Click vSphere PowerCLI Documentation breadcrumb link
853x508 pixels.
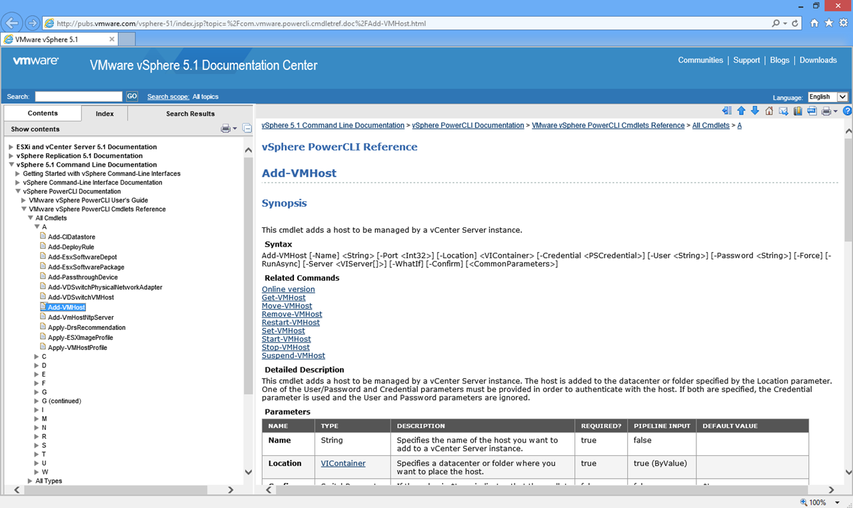468,125
